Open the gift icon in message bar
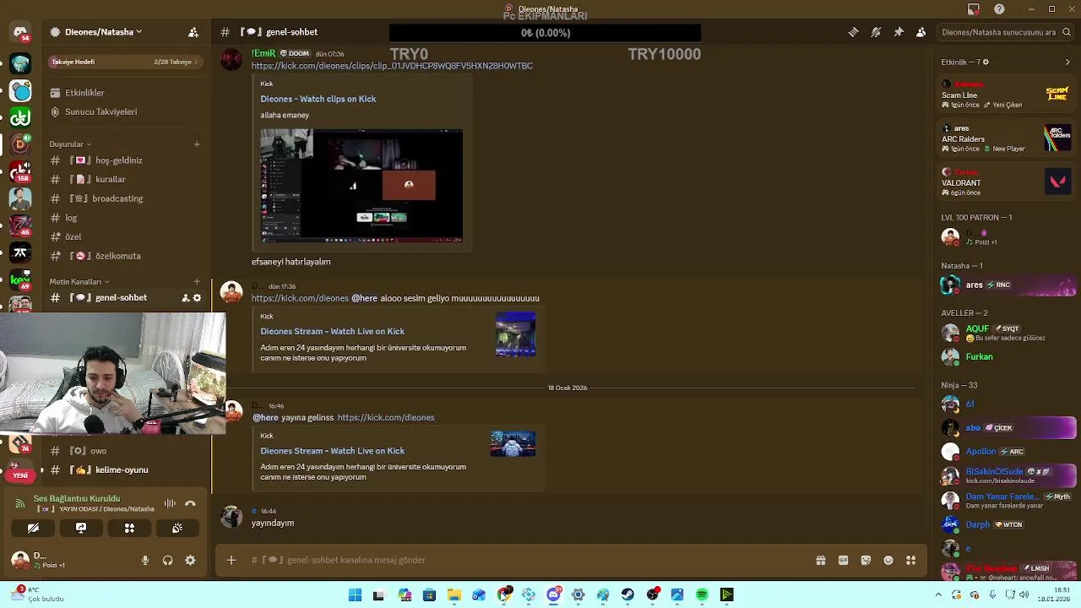This screenshot has width=1081, height=608. point(820,560)
